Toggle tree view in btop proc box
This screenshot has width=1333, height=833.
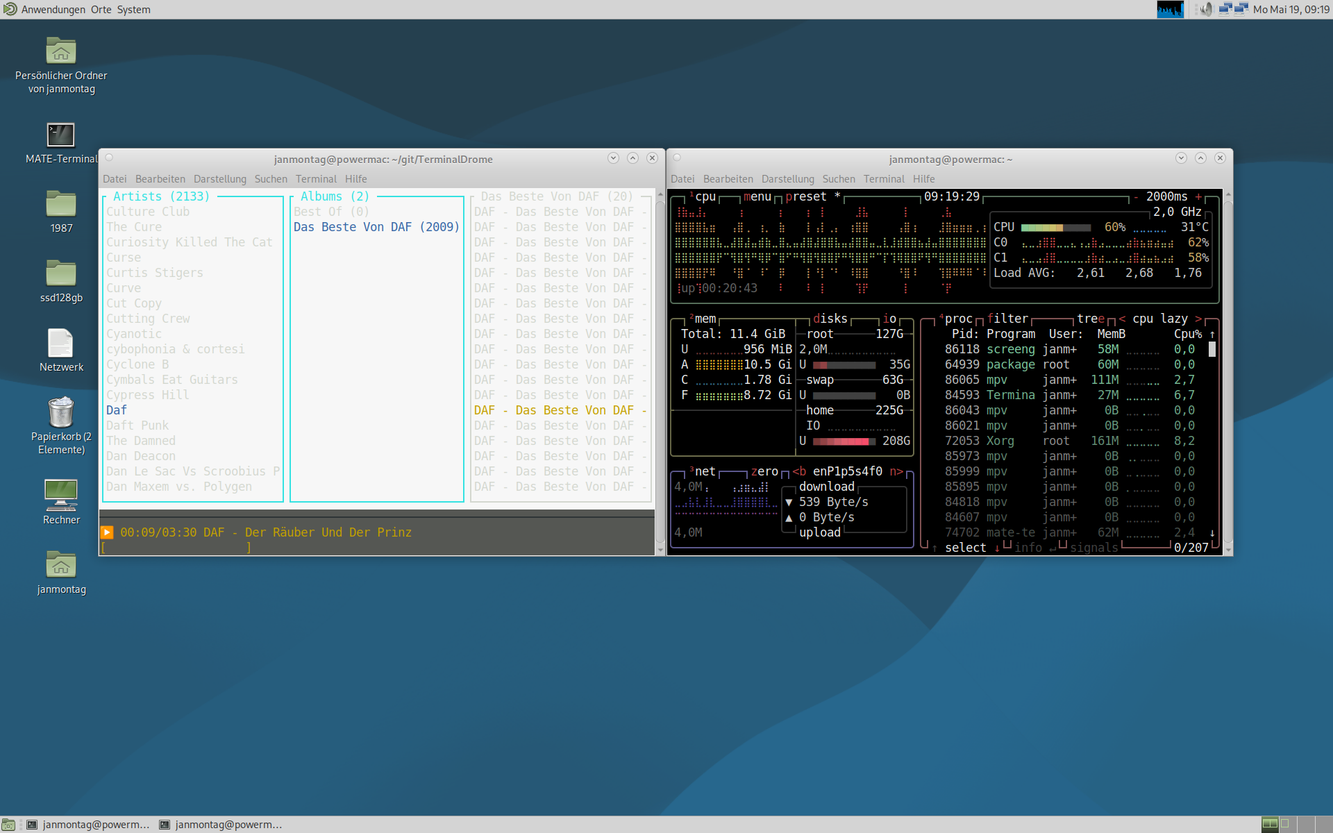(x=1091, y=319)
